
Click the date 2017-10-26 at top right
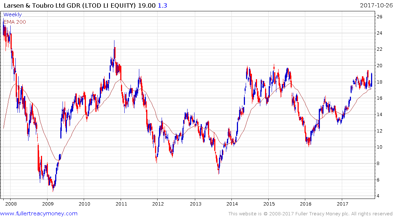(376, 5)
